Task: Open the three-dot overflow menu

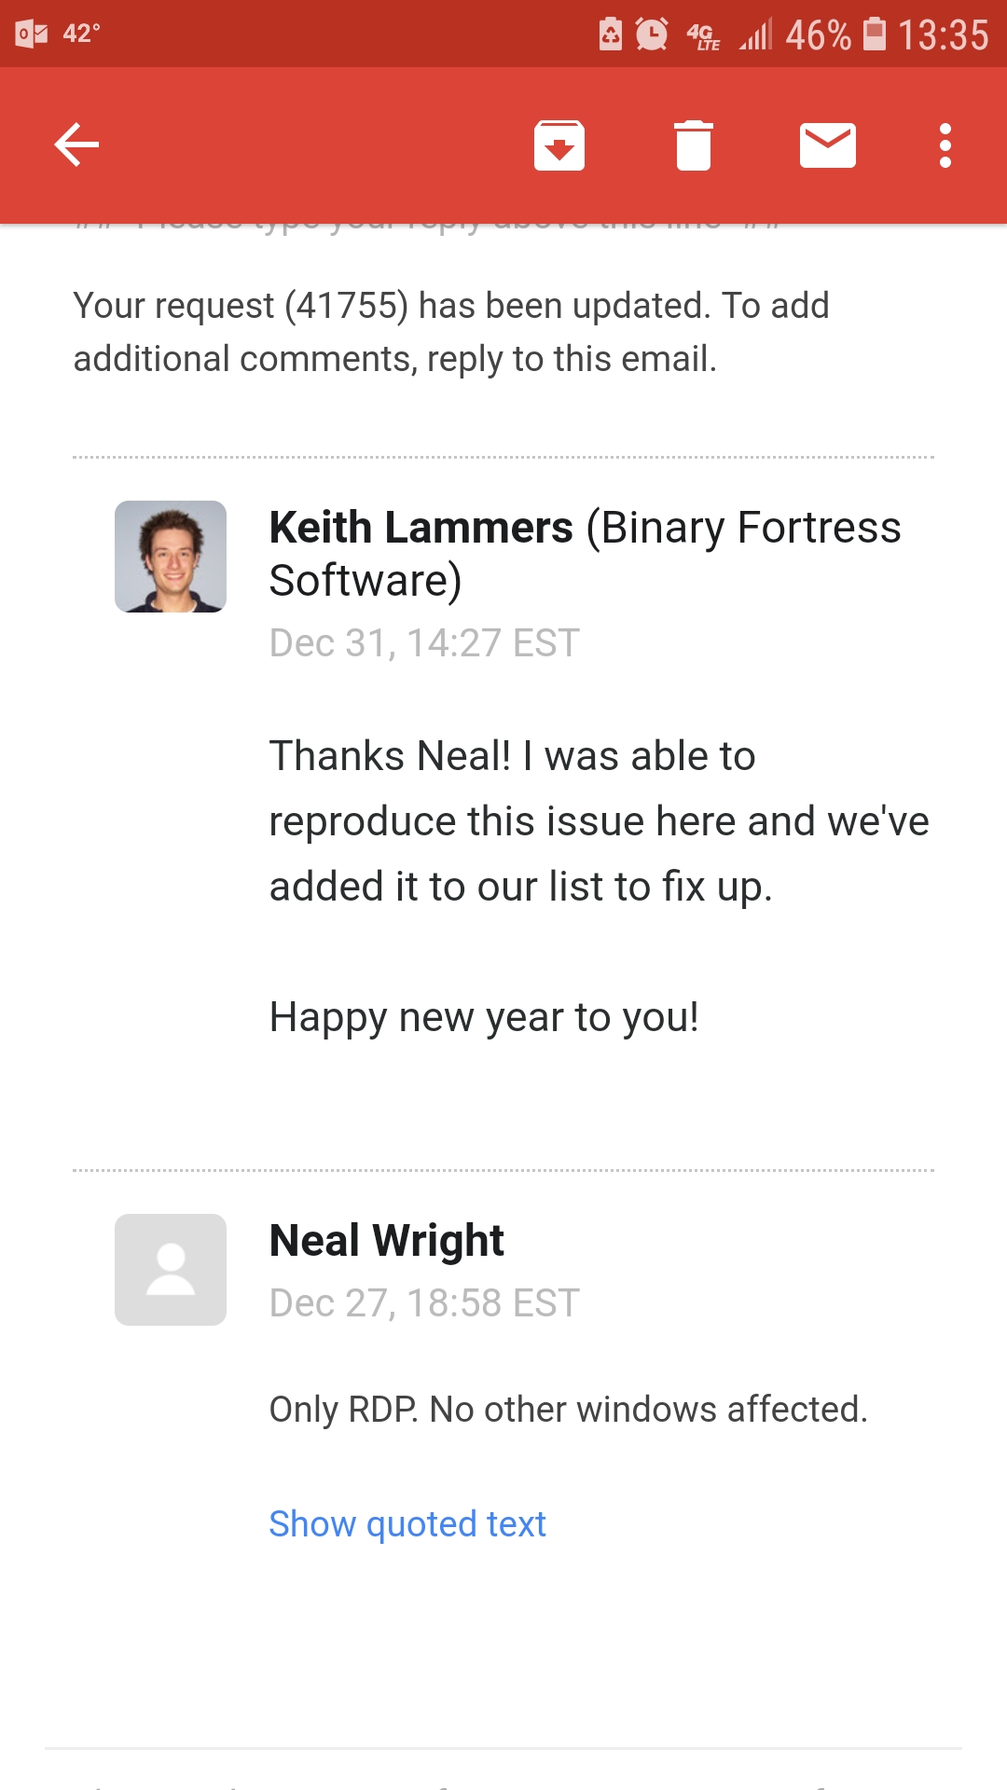Action: (945, 145)
